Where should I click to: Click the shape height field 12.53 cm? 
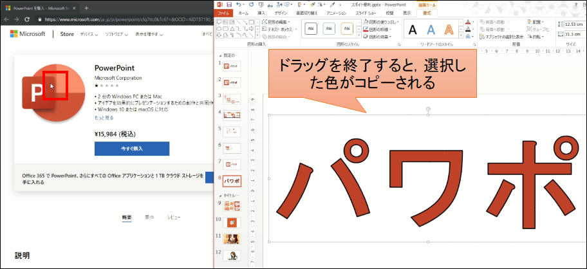pyautogui.click(x=575, y=24)
